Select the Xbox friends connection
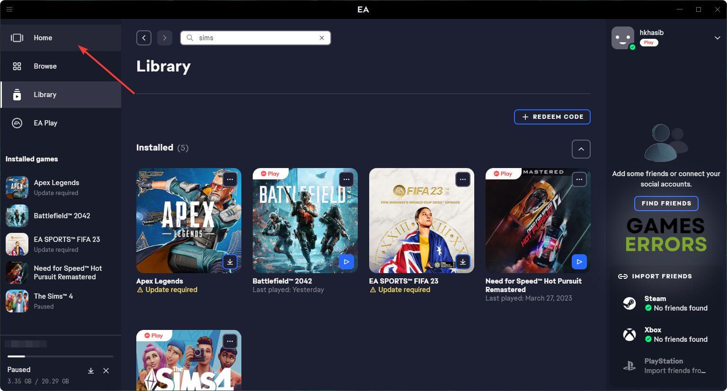The height and width of the screenshot is (391, 727). point(666,335)
